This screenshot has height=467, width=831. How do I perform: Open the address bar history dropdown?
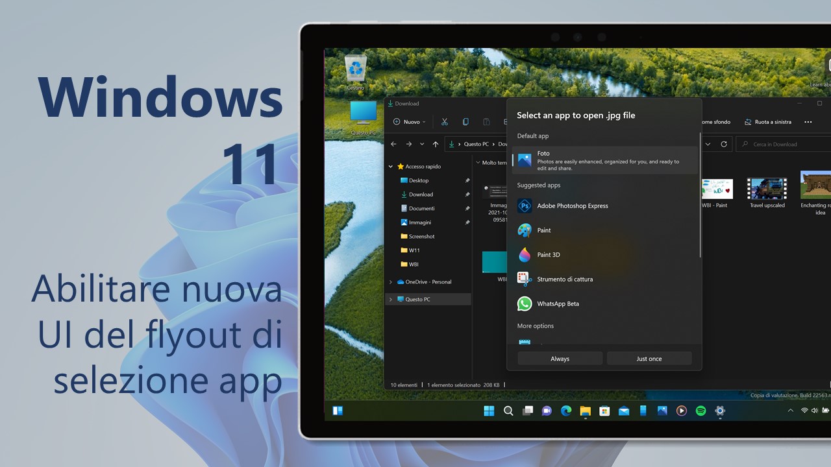(x=708, y=144)
